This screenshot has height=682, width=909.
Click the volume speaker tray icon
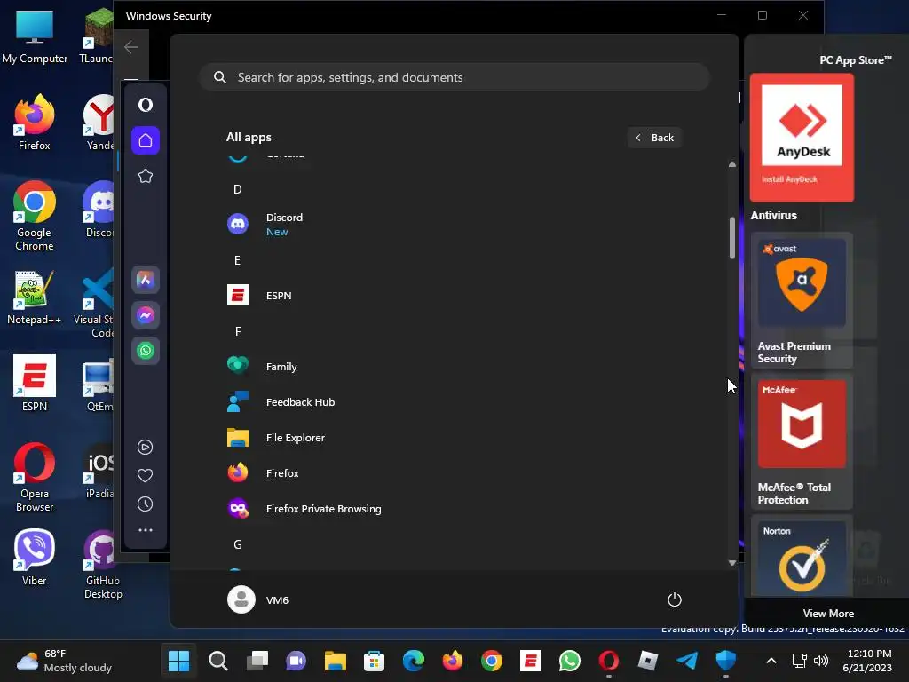click(821, 661)
